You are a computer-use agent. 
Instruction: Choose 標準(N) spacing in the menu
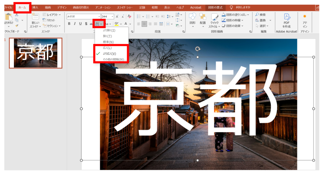108,42
